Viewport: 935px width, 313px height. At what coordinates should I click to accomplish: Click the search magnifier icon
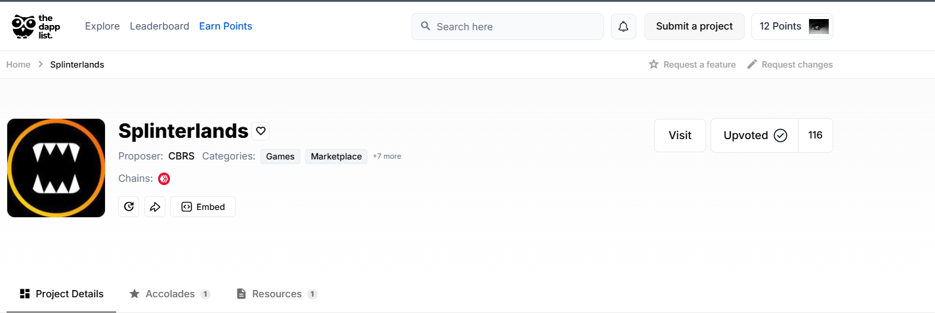click(x=425, y=26)
